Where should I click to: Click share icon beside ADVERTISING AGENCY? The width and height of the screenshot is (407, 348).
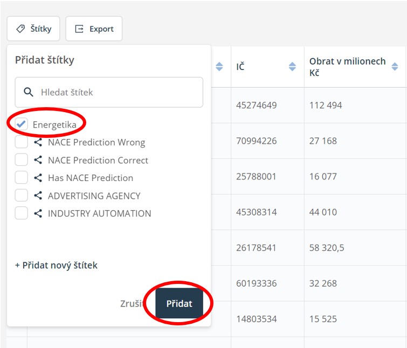pyautogui.click(x=38, y=196)
